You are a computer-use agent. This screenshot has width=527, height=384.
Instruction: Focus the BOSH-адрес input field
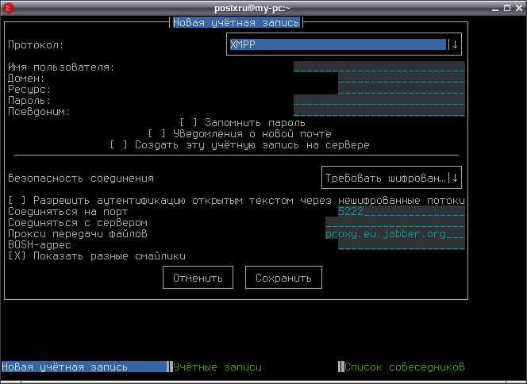coord(402,244)
